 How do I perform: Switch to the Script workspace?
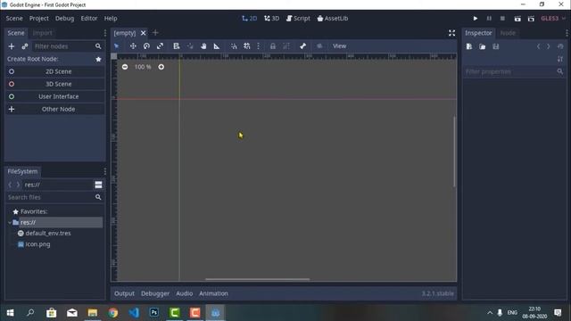(298, 18)
